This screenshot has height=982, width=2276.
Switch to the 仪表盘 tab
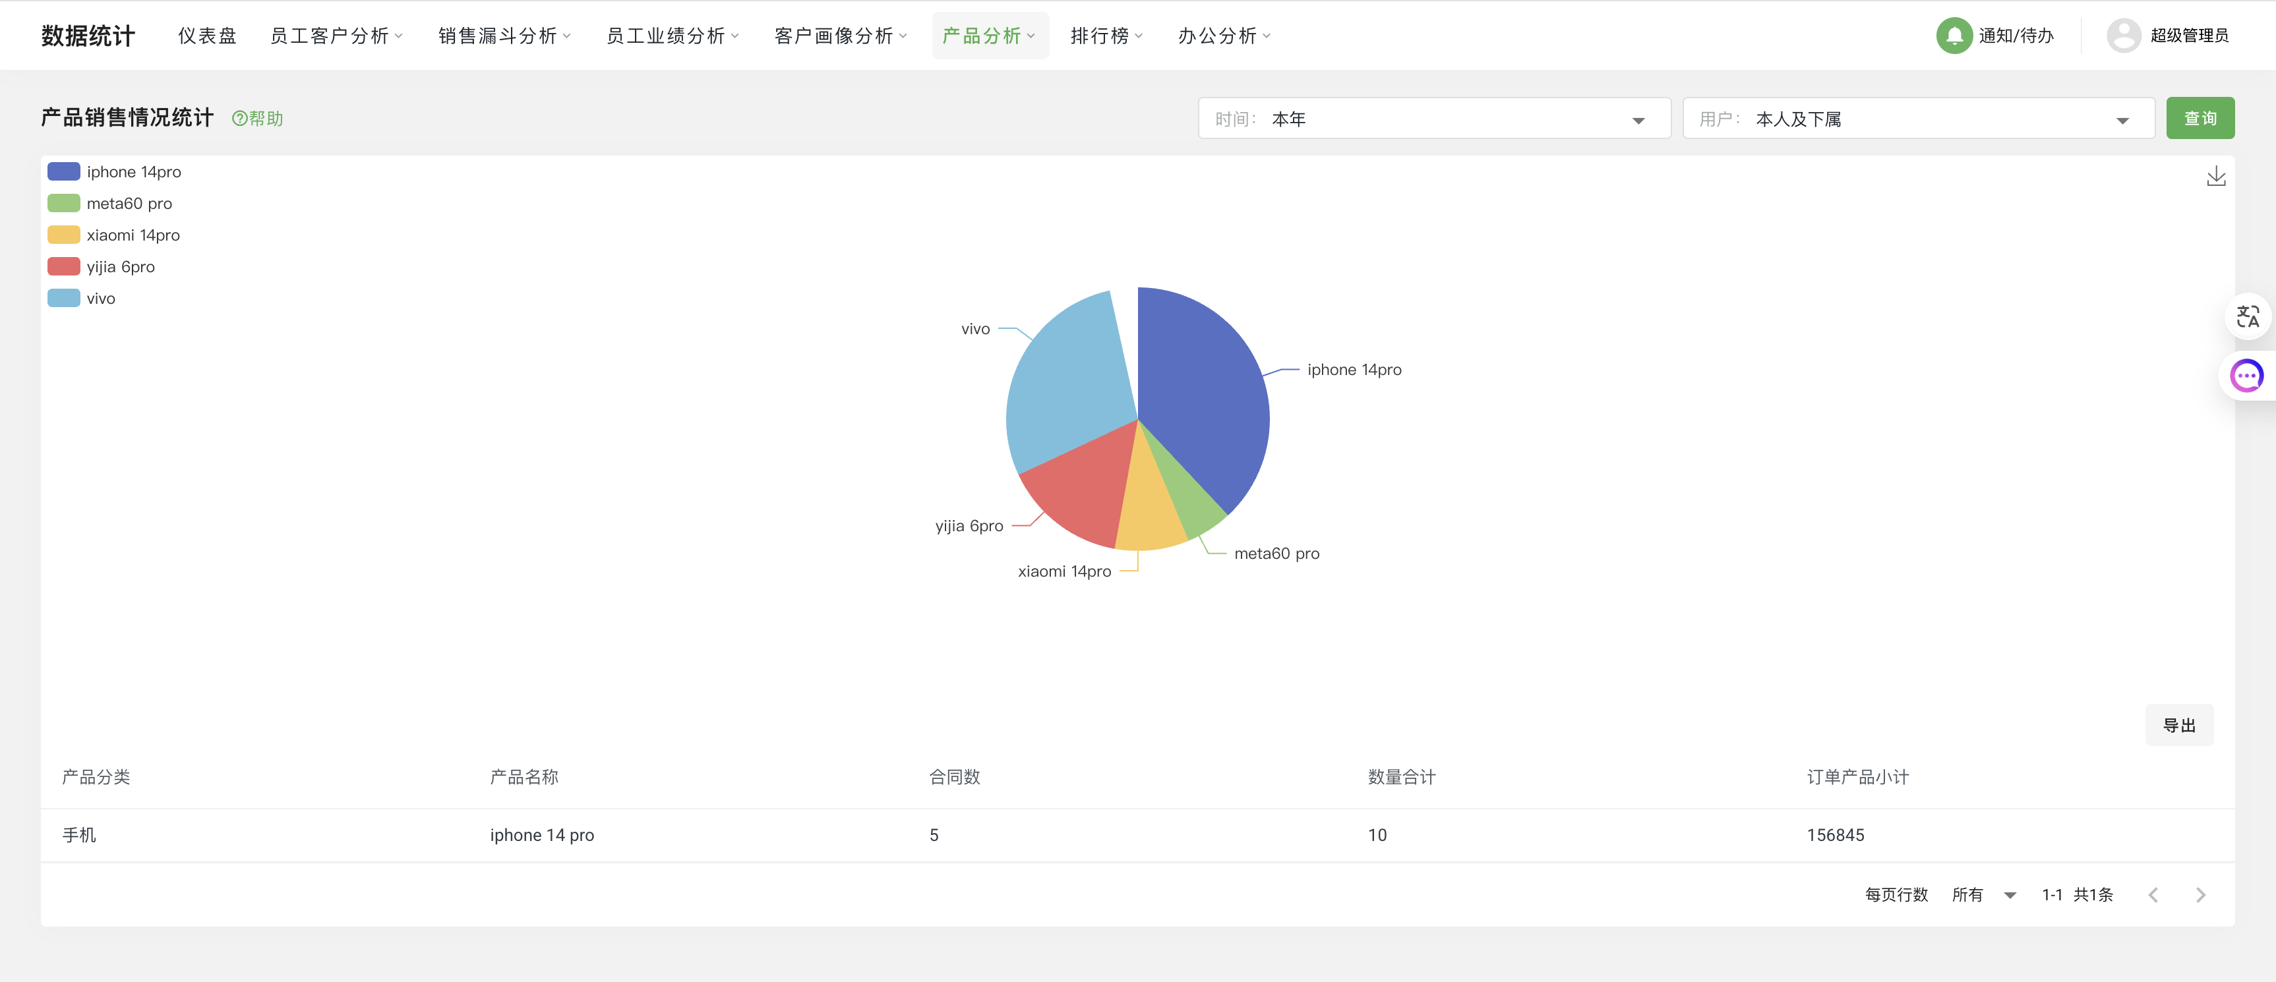coord(208,36)
